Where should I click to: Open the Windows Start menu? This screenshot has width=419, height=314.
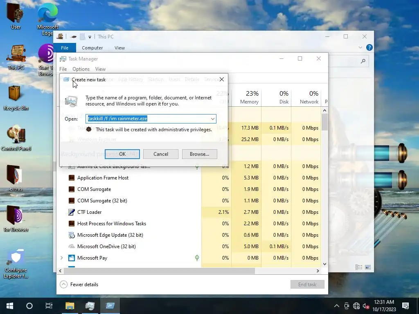(x=10, y=306)
